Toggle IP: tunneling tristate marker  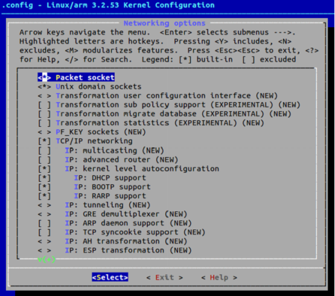[45, 205]
